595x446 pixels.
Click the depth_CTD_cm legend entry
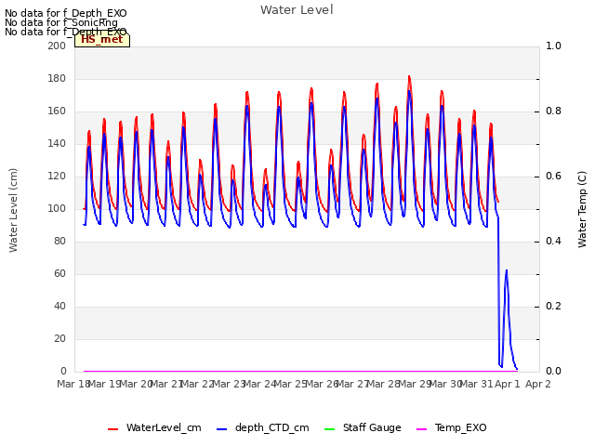(x=262, y=427)
